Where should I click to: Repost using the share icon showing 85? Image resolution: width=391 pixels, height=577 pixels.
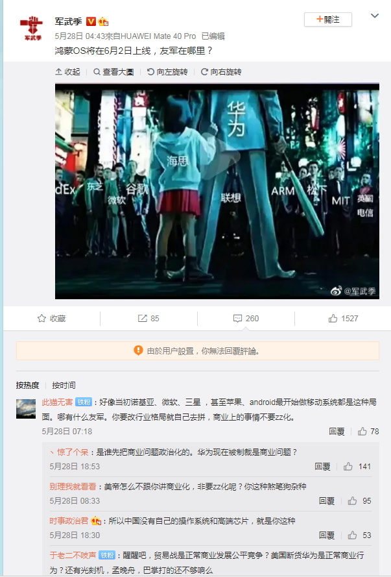[148, 318]
